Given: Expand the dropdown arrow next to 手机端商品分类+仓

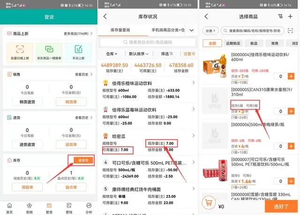Looking at the screenshot, I should [x=192, y=30].
